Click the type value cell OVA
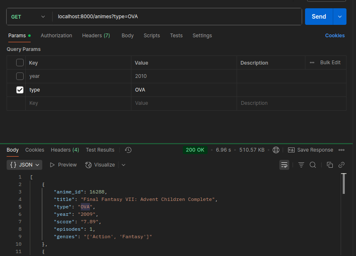The image size is (356, 256). (184, 90)
